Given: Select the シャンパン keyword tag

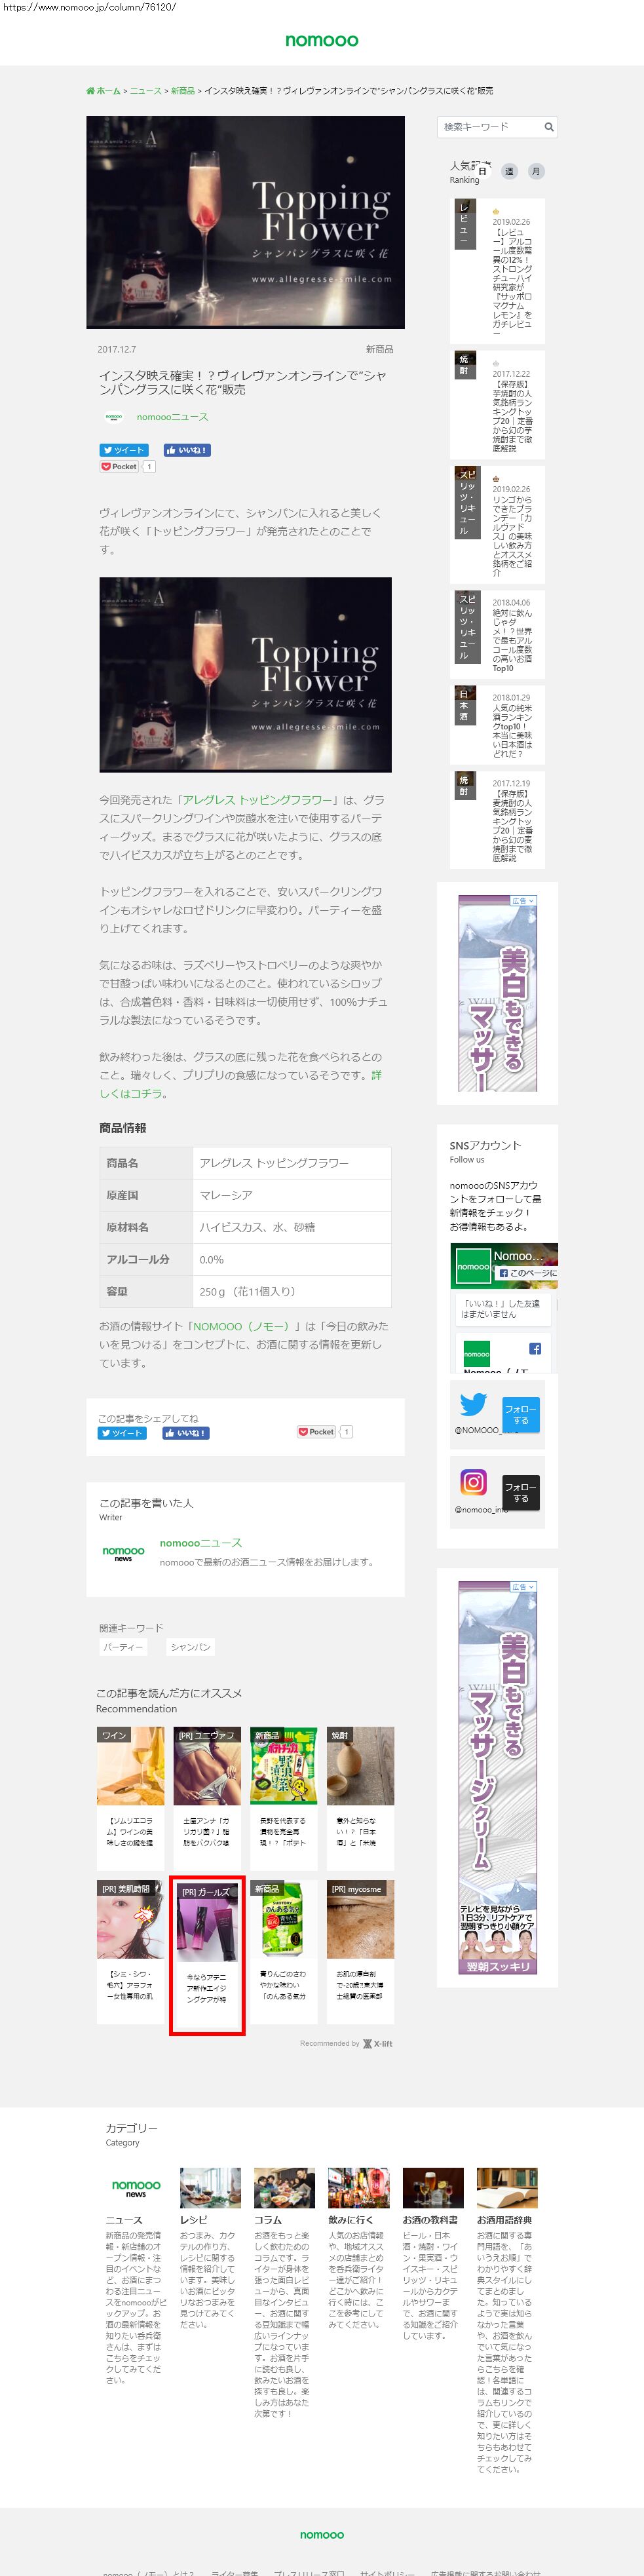Looking at the screenshot, I should click(x=190, y=1647).
